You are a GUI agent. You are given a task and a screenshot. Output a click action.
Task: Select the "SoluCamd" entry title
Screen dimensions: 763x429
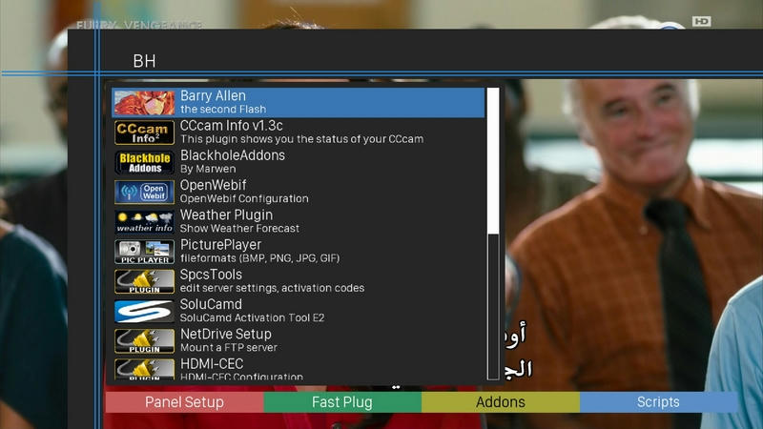211,304
